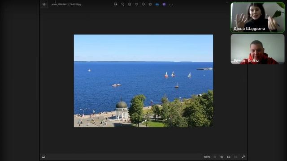Image resolution: width=287 pixels, height=161 pixels.
Task: Click the zoom in magnifier icon
Action: click(x=222, y=157)
